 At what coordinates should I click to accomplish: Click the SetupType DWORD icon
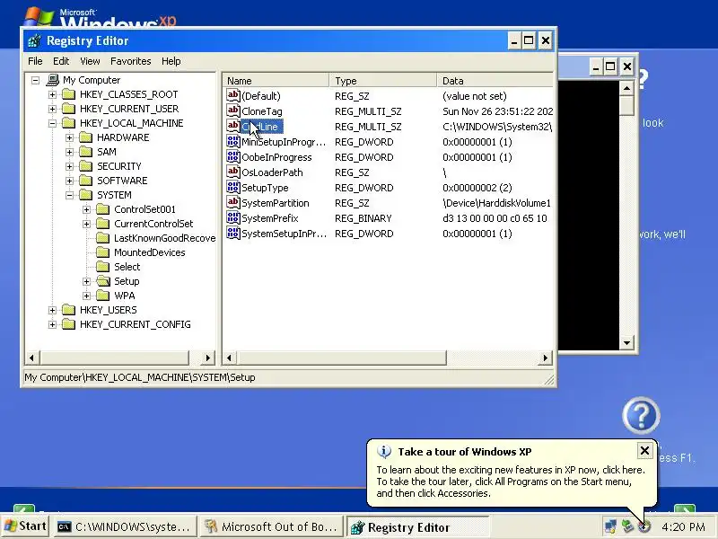pos(233,188)
